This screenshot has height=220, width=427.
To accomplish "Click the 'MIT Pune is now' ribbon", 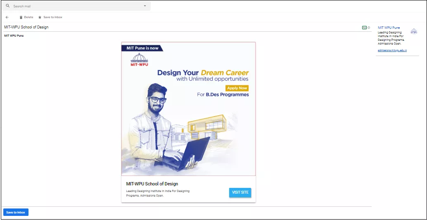I will pos(142,48).
